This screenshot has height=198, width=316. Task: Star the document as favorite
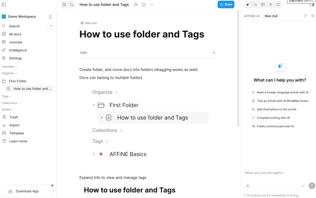[x=136, y=4]
